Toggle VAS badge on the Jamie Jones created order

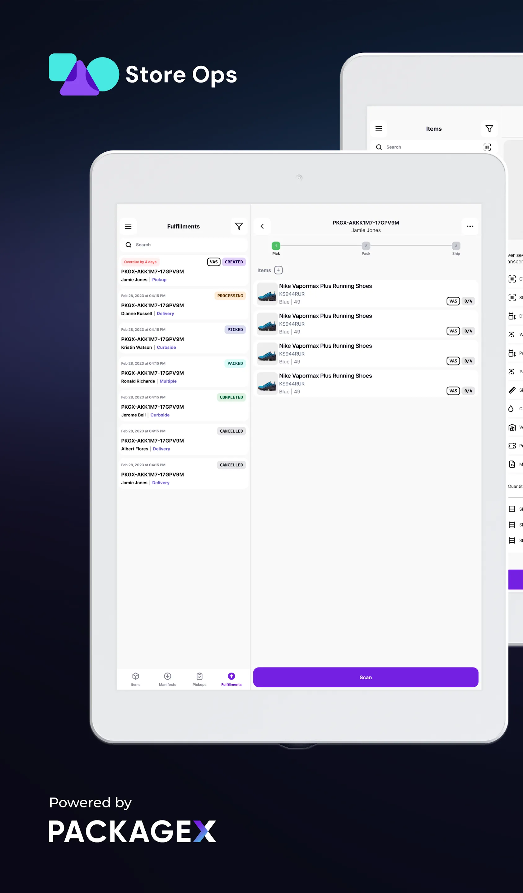[x=214, y=261]
